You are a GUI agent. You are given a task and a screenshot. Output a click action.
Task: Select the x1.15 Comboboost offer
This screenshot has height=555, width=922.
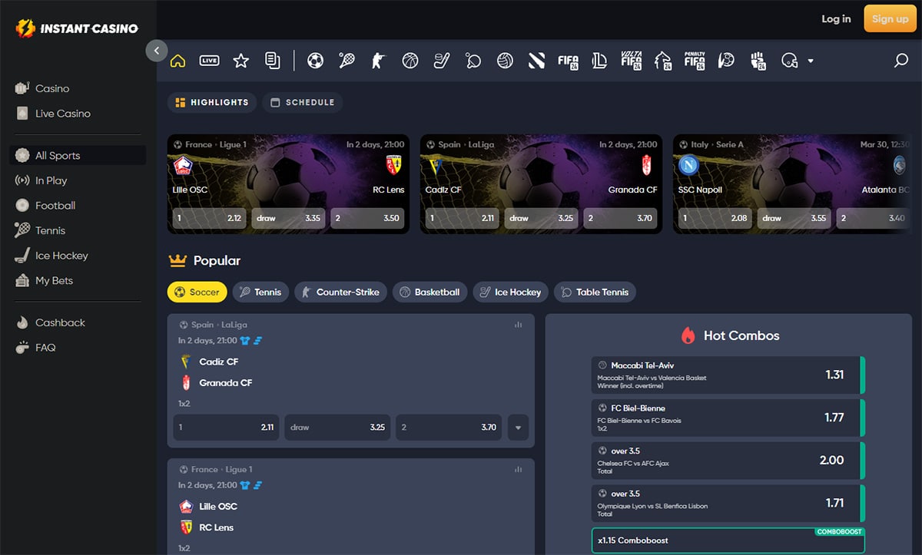(727, 540)
